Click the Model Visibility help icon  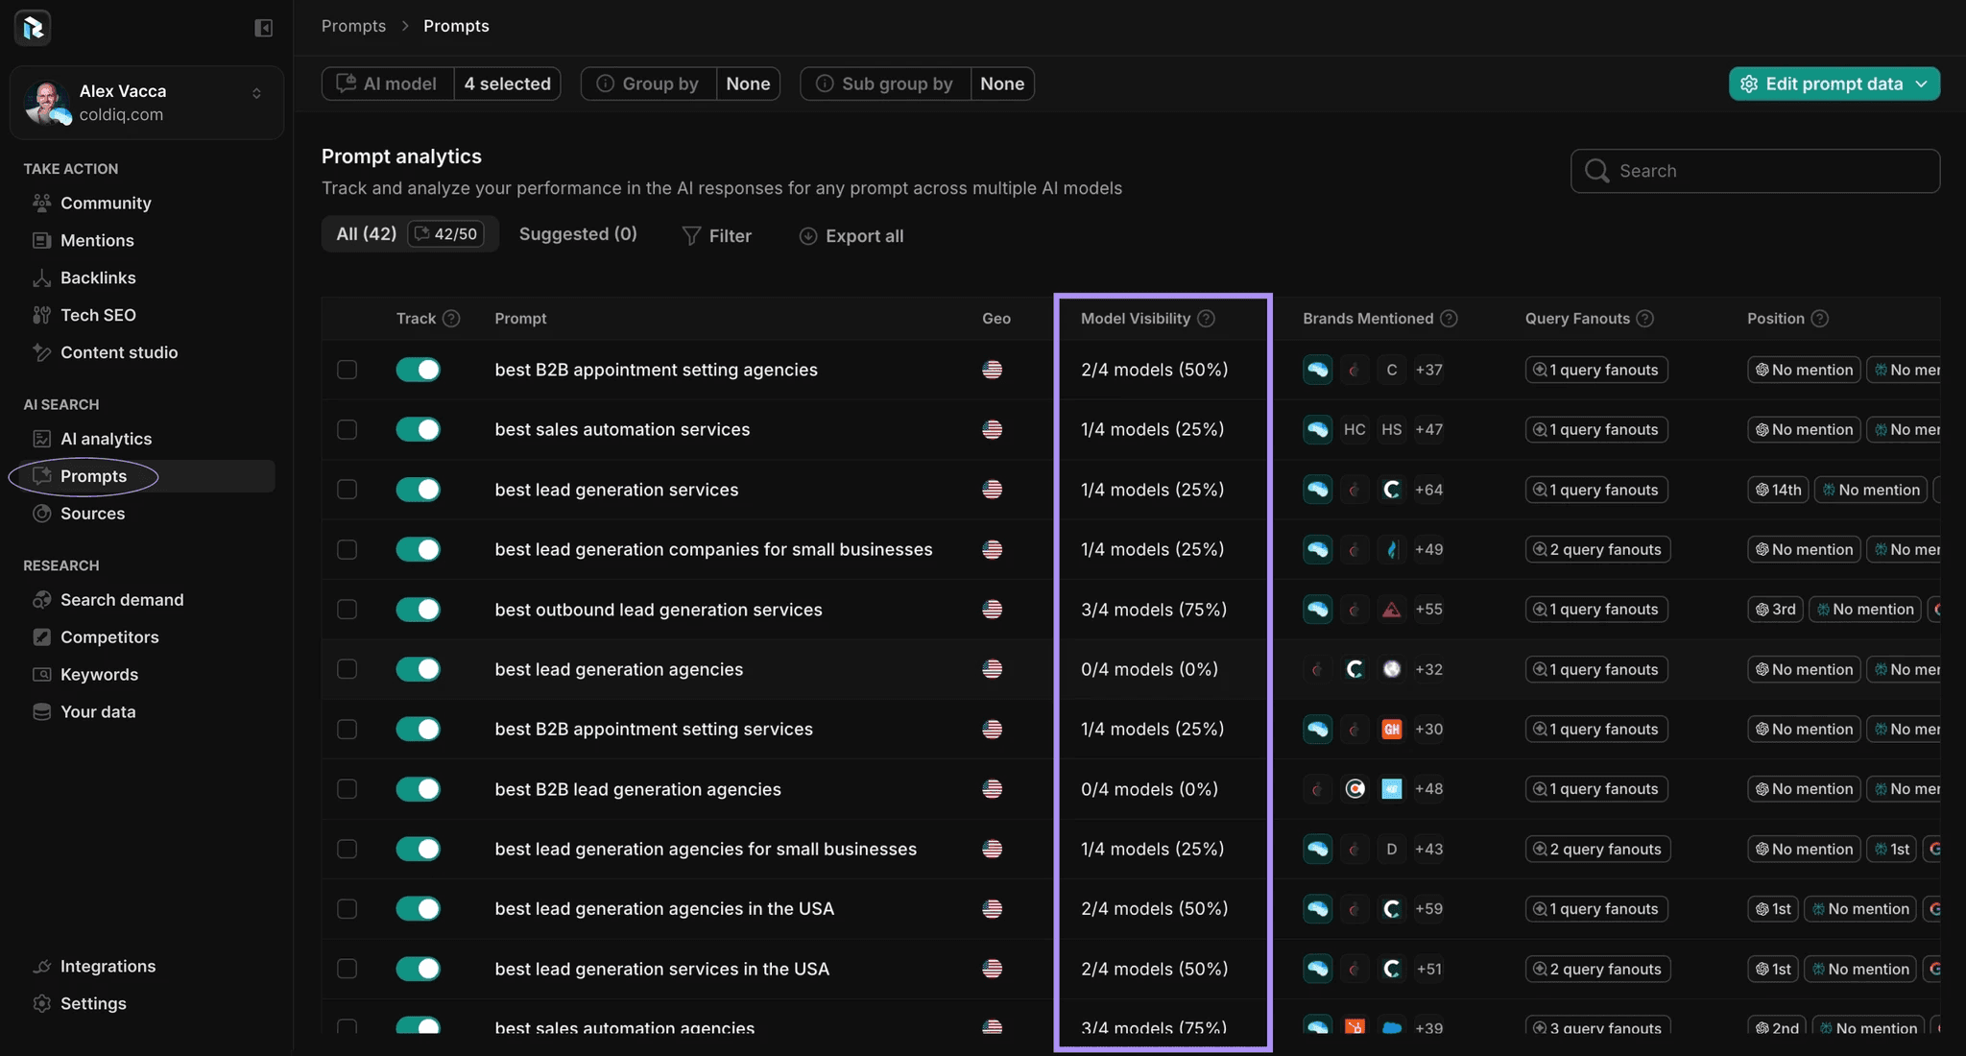[1207, 319]
